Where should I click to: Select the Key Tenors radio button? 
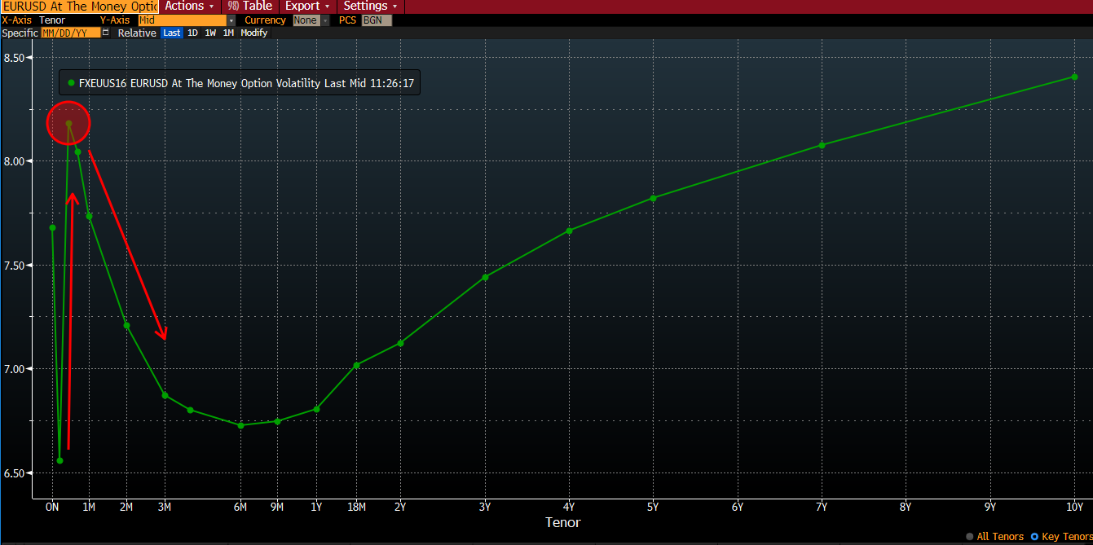click(1035, 537)
